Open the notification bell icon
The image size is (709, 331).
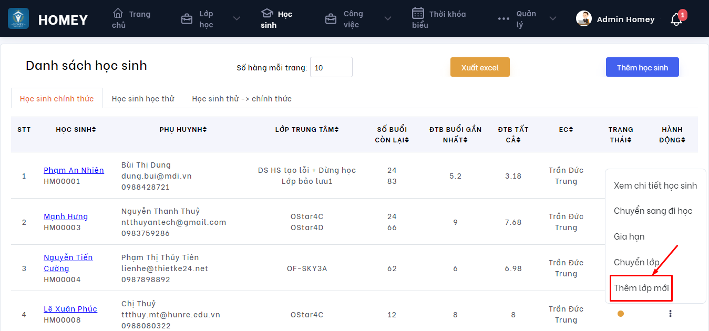[x=676, y=19]
